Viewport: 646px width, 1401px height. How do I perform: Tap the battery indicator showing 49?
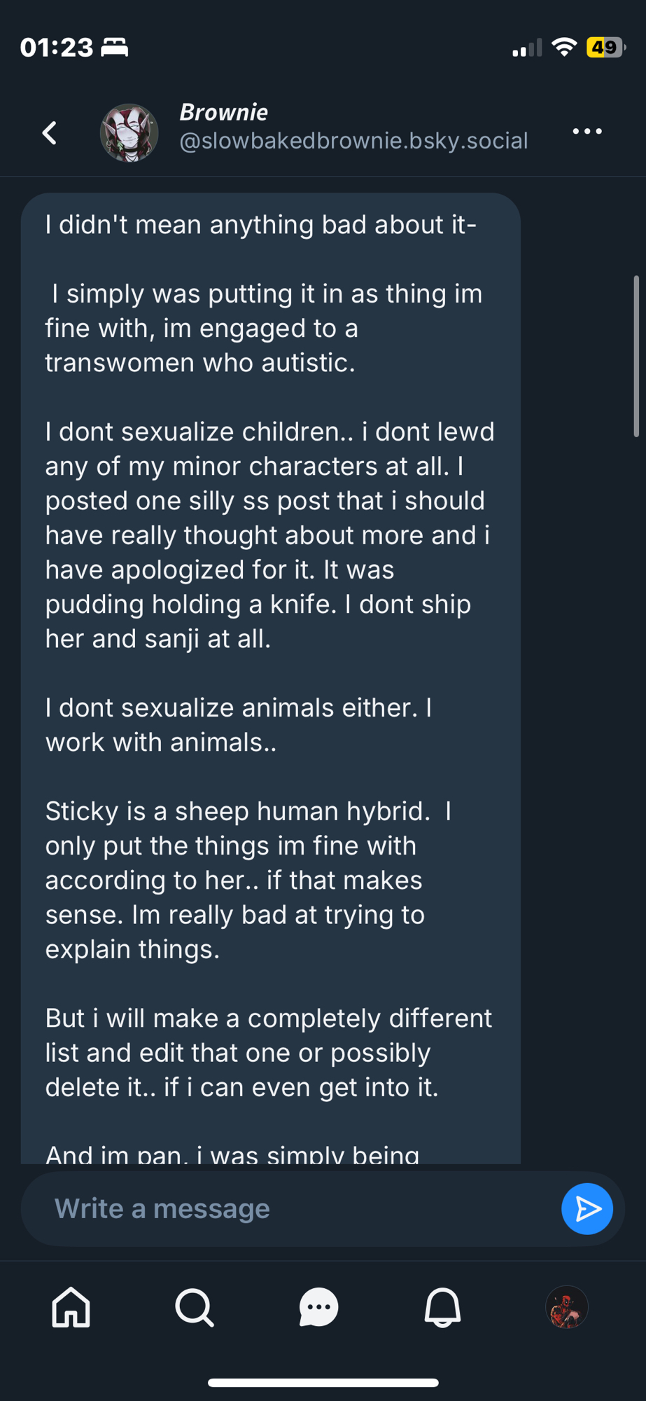point(605,48)
